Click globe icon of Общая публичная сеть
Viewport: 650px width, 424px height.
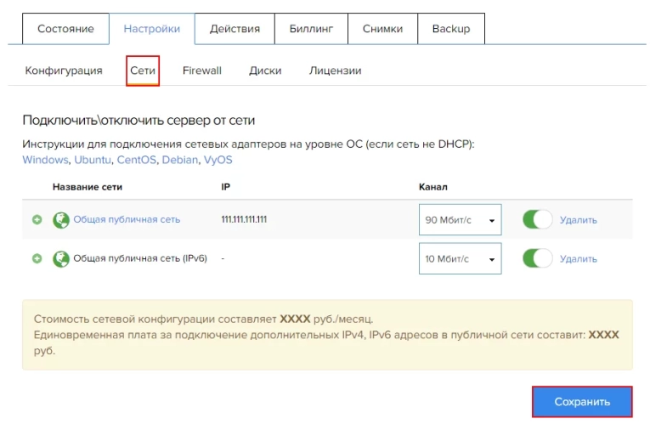click(61, 220)
